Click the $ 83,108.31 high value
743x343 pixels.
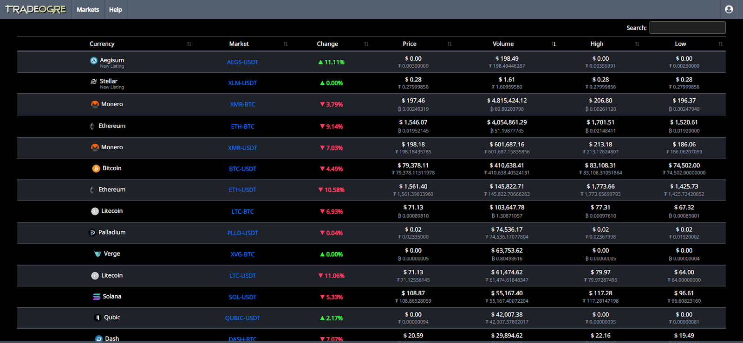click(600, 165)
